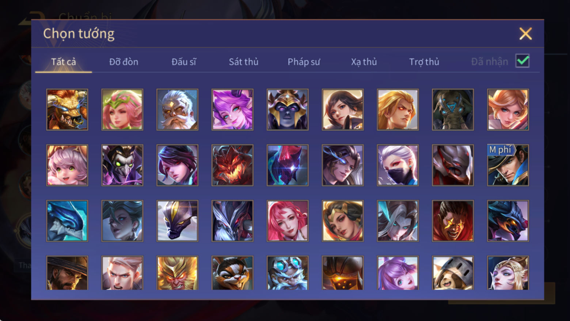Screen dimensions: 570x321
Task: Choose the white-bearded old man hero
Action: [x=178, y=110]
